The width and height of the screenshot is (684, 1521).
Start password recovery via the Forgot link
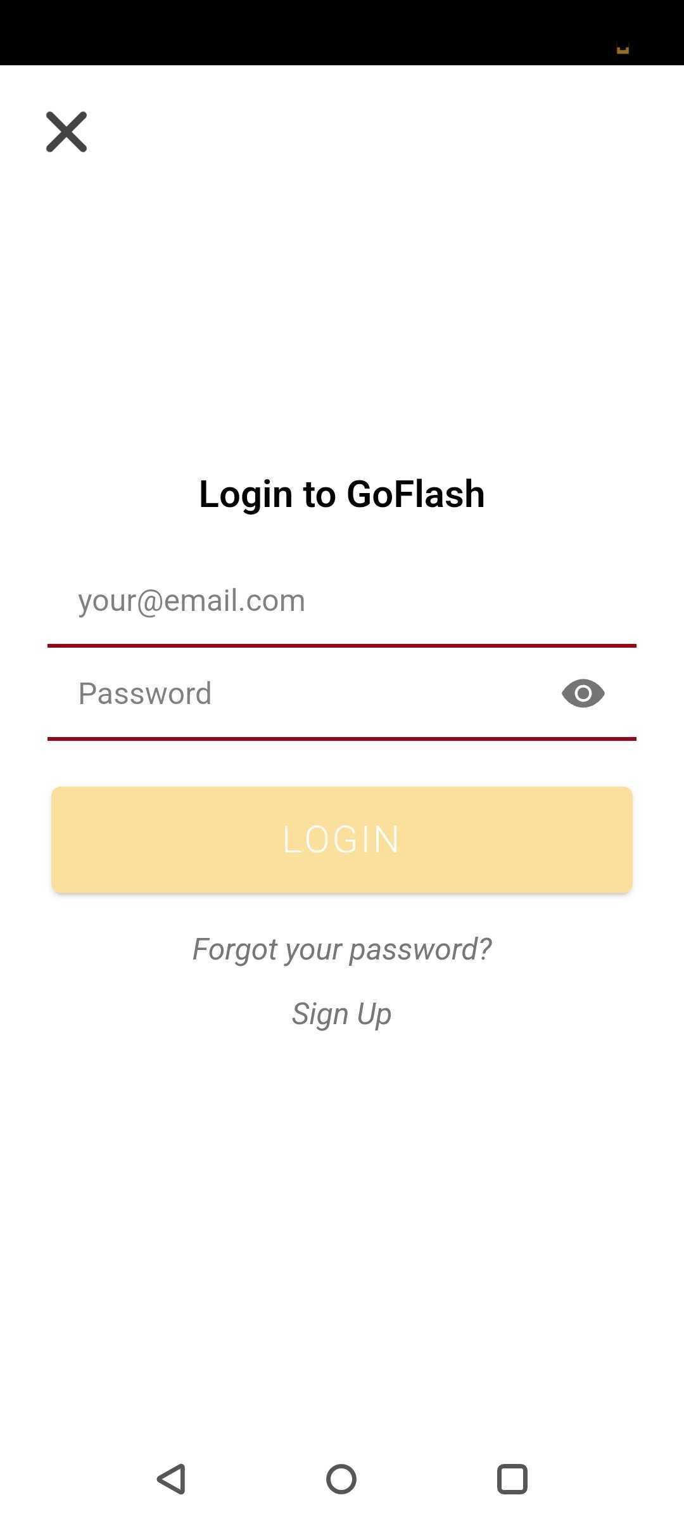[x=342, y=949]
